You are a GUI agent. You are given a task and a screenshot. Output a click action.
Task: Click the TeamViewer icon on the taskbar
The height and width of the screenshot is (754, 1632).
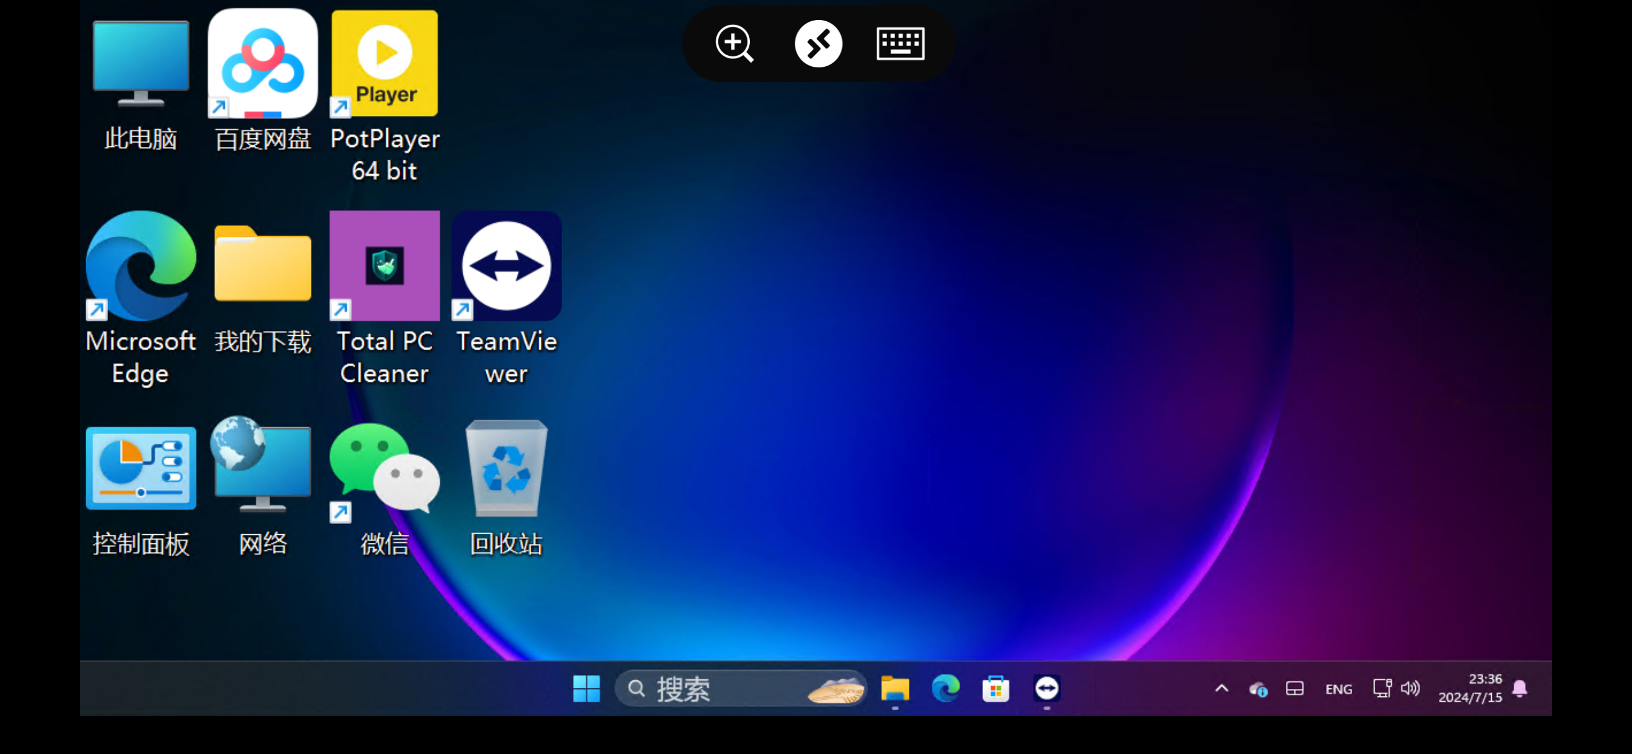tap(1047, 688)
